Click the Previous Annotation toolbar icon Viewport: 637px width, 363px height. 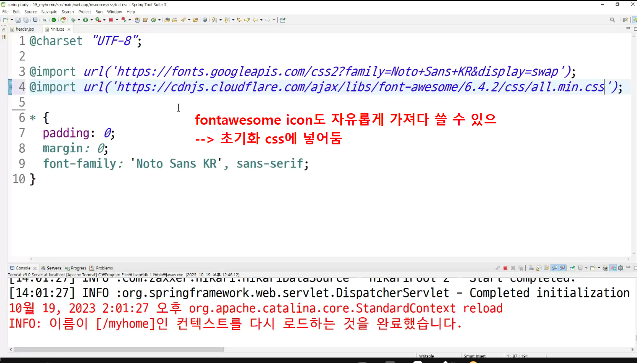click(227, 20)
